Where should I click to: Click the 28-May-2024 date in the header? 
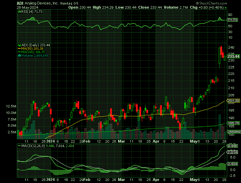[x=28, y=7]
